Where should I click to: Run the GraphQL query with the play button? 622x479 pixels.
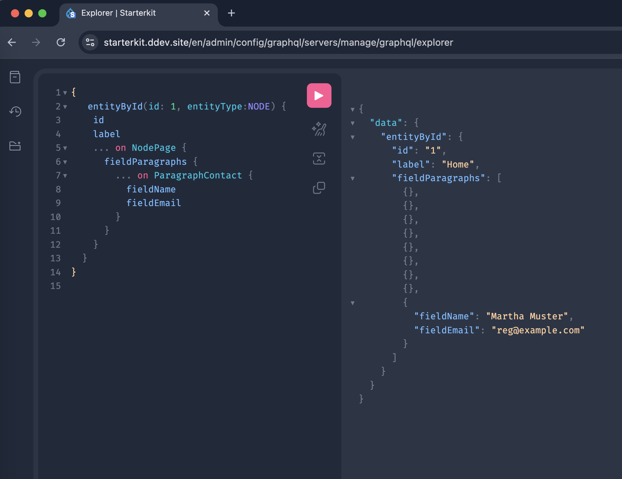pos(319,96)
